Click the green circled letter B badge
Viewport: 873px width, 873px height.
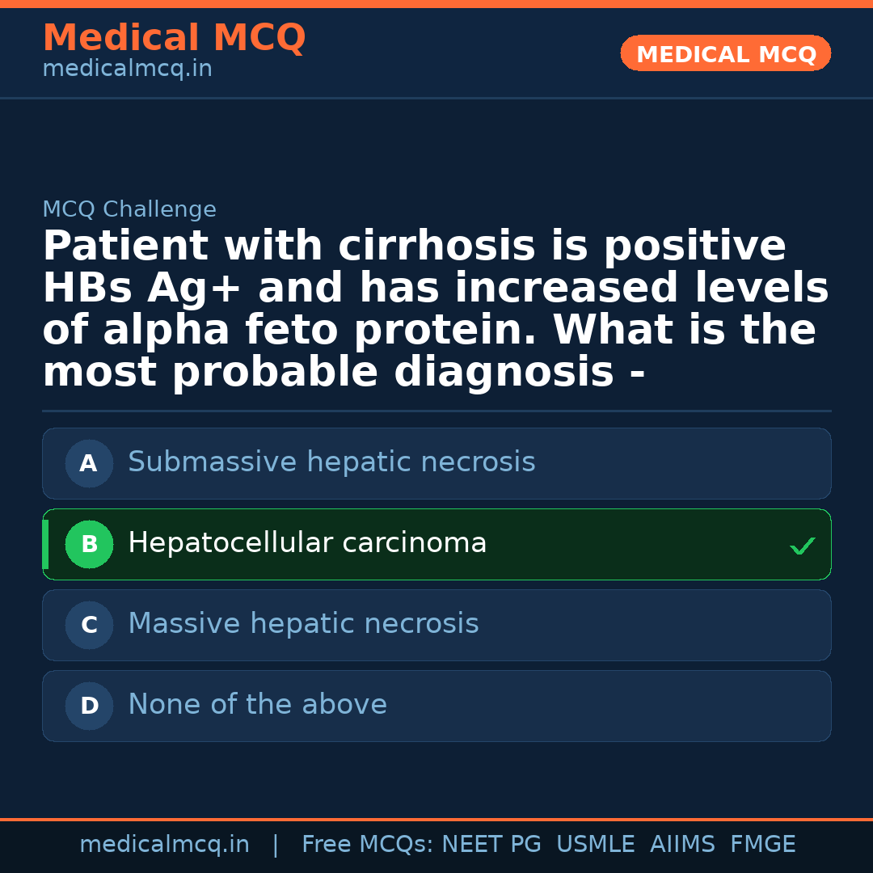tap(89, 545)
